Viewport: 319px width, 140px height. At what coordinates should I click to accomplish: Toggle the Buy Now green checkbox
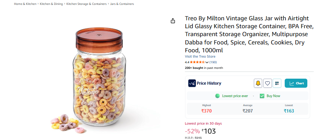[x=262, y=96]
